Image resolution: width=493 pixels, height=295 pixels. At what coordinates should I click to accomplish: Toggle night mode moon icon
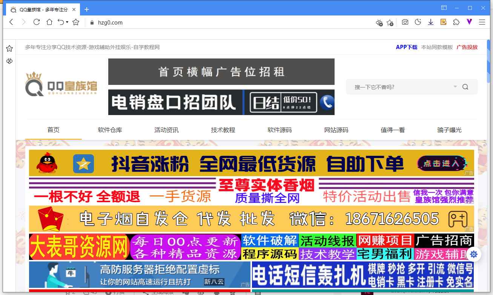click(418, 22)
